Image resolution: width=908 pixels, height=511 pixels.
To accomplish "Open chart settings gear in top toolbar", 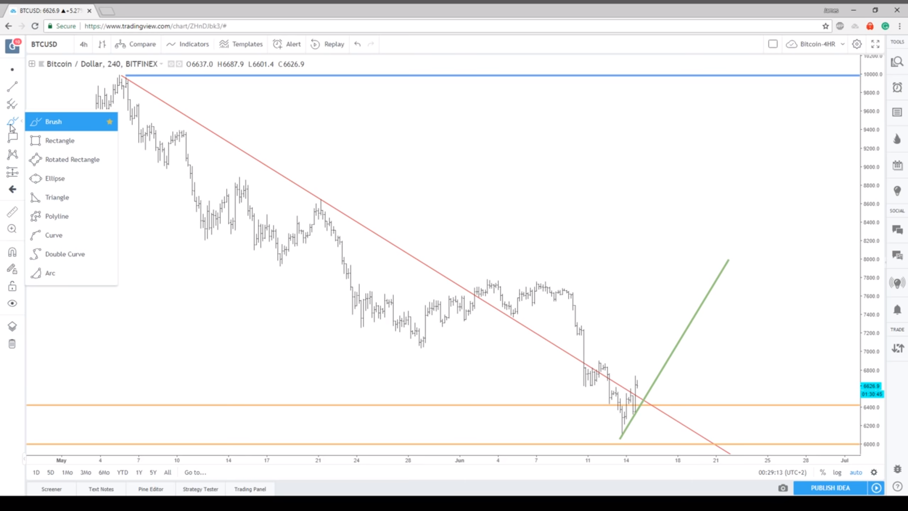I will point(856,44).
